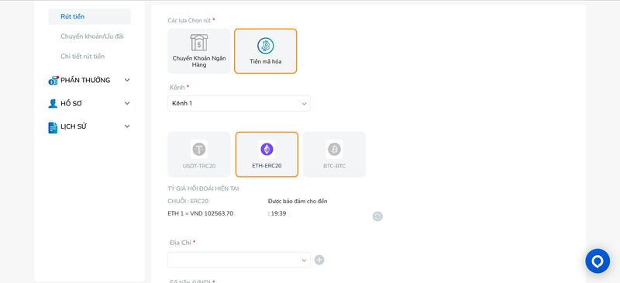Refresh the exchange rate with the round icon

(377, 216)
